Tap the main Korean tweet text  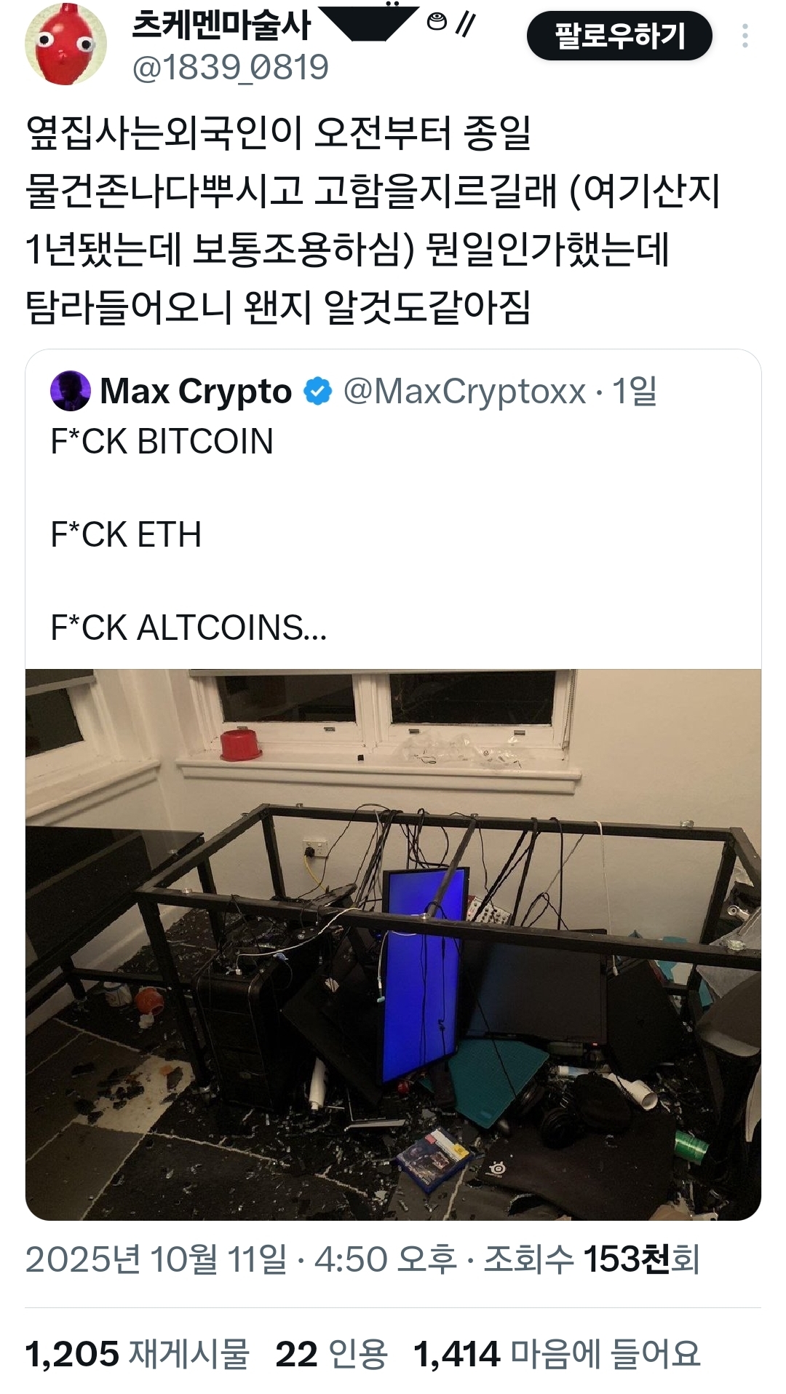373,221
